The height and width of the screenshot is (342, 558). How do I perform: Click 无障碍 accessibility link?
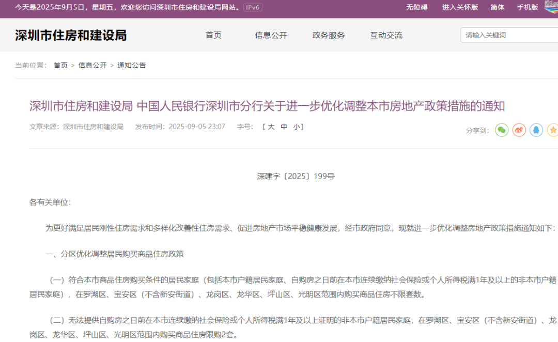pos(417,7)
